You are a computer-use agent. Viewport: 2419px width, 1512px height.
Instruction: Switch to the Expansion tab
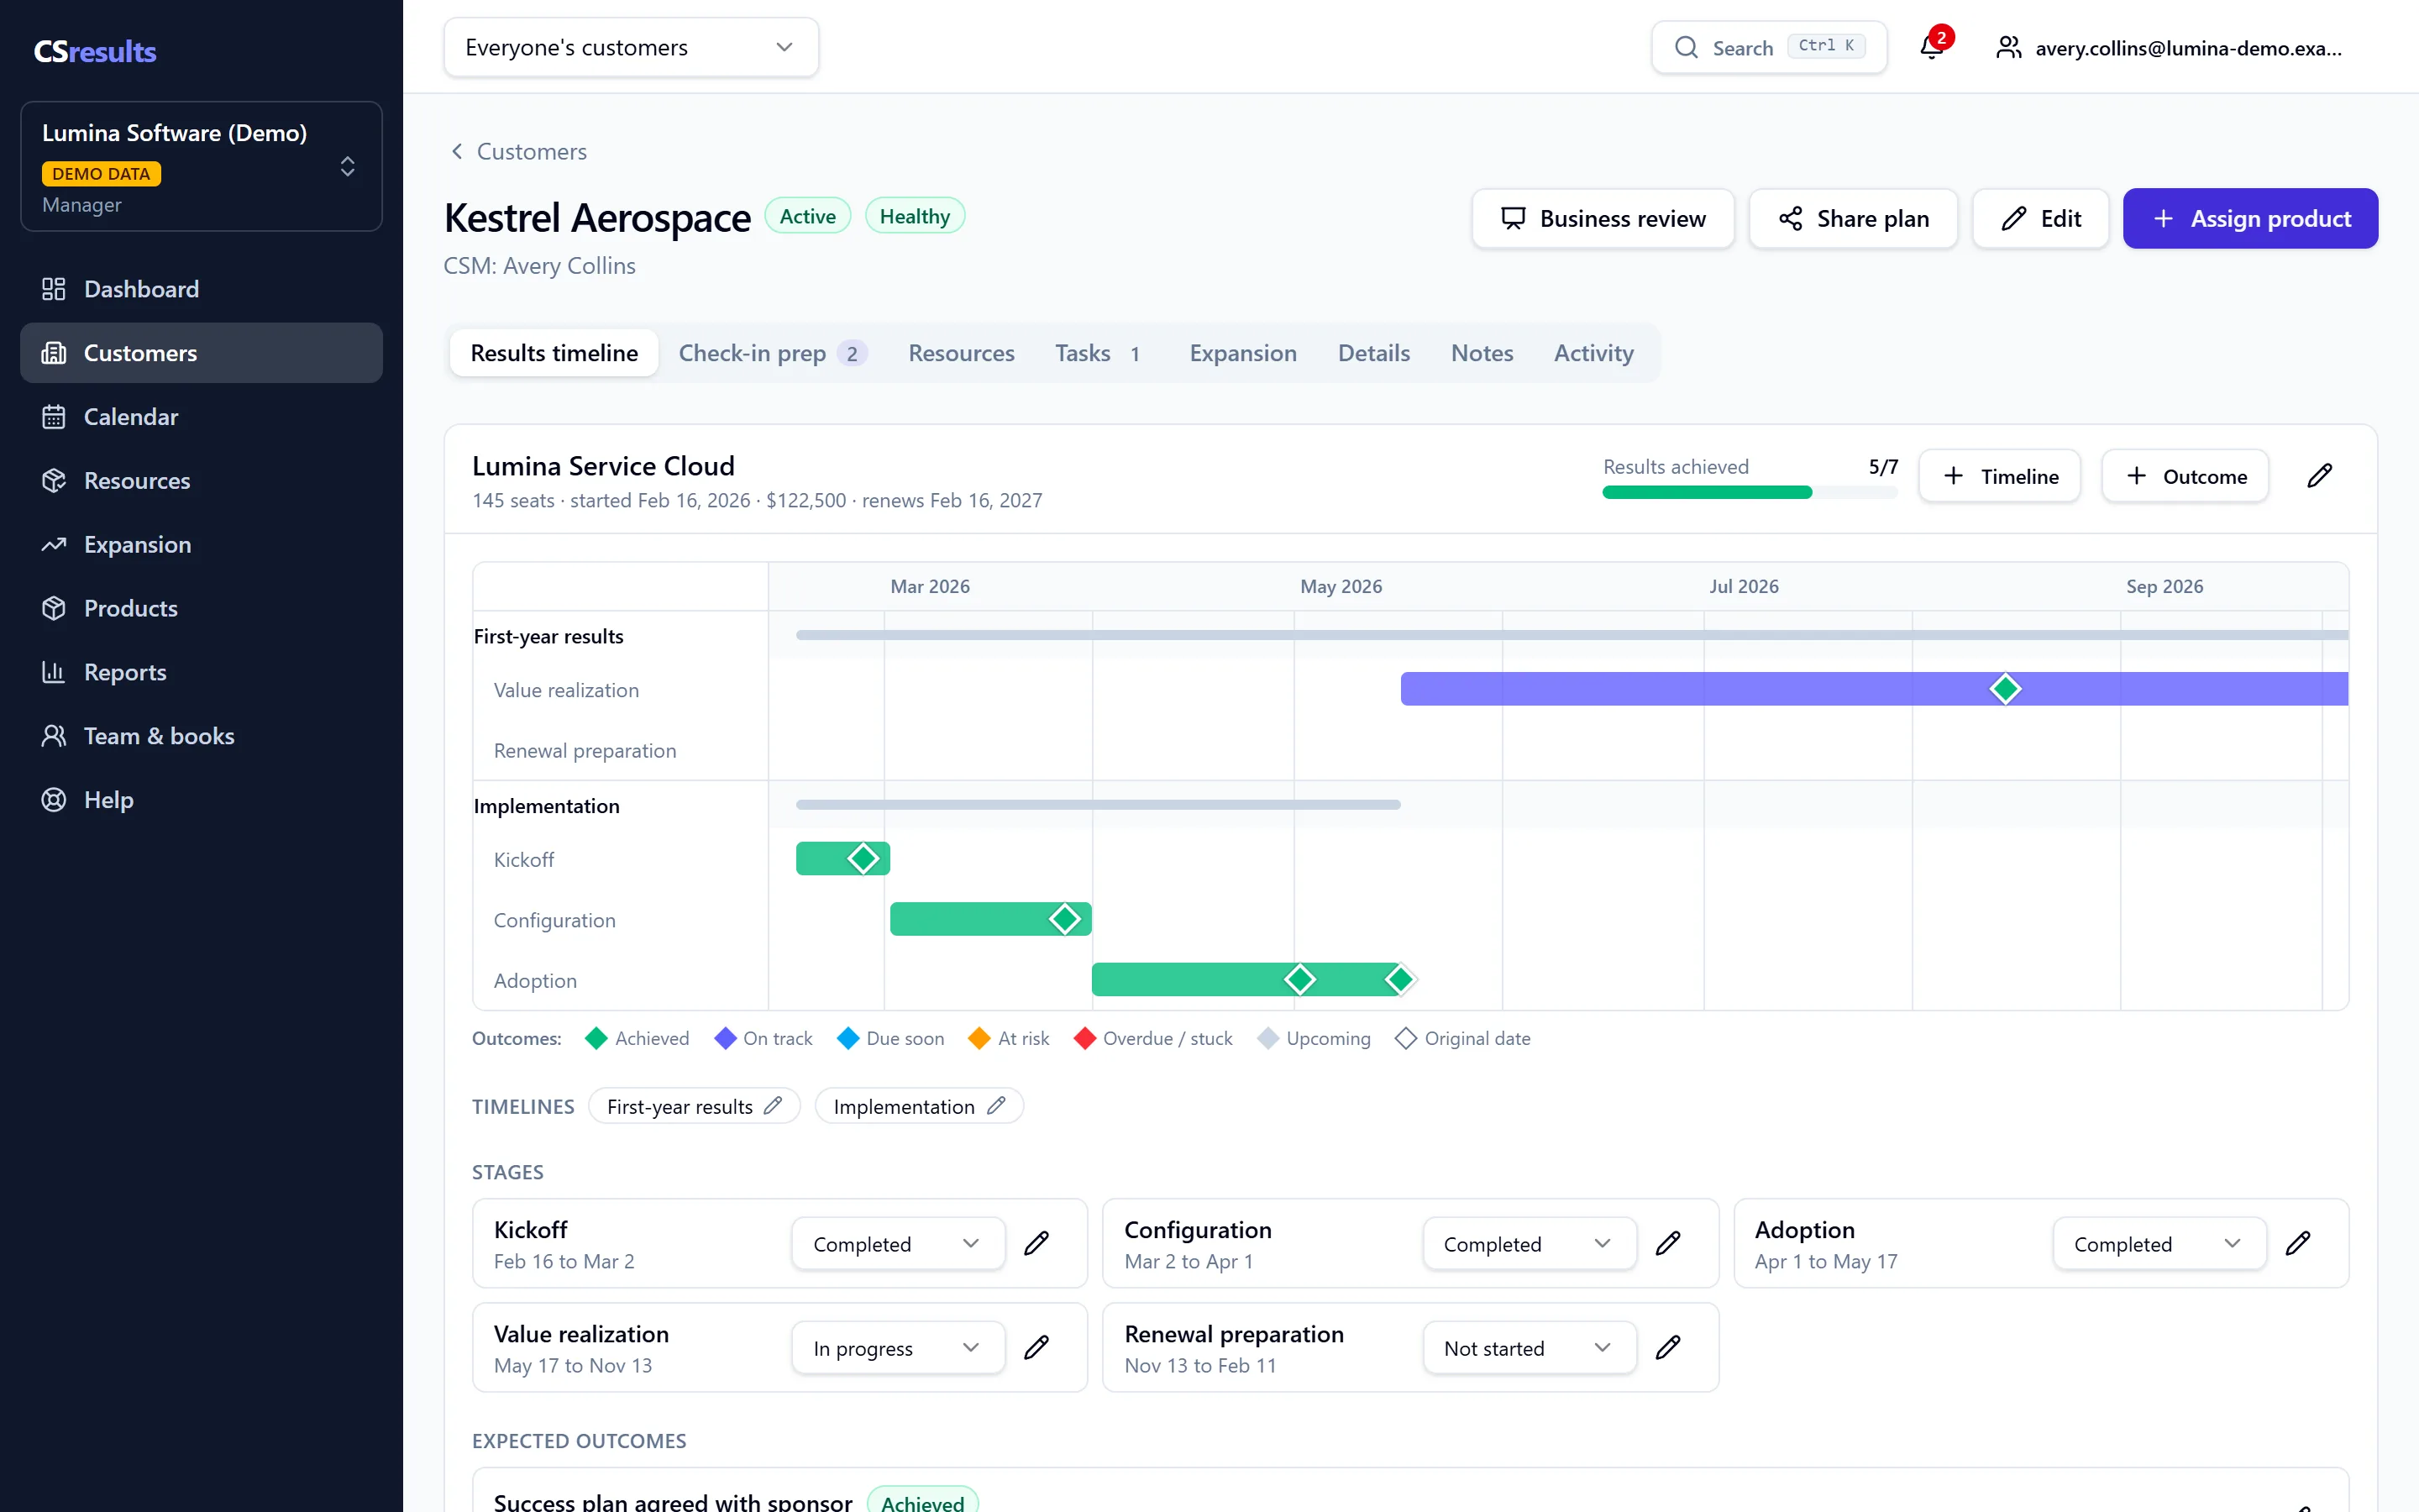tap(1242, 353)
